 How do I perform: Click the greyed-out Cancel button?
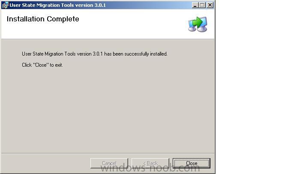pyautogui.click(x=109, y=163)
